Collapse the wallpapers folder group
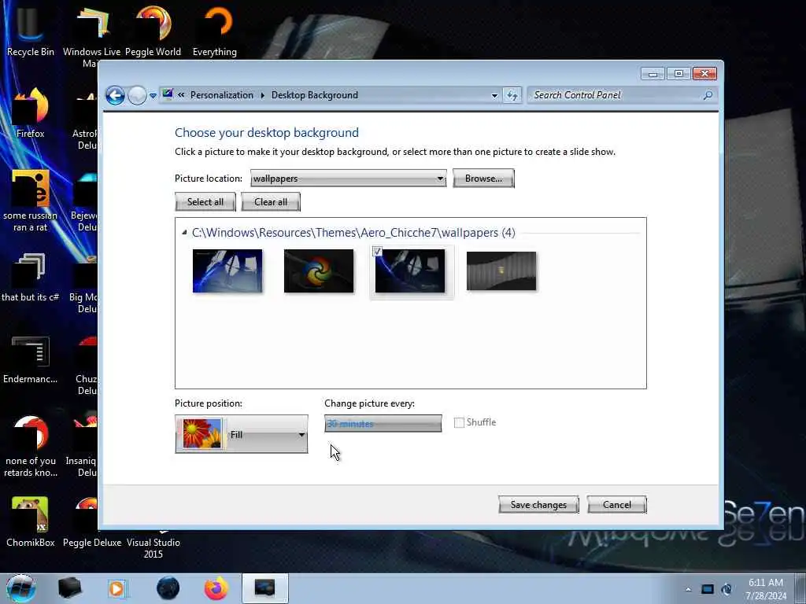This screenshot has width=806, height=604. click(x=184, y=233)
